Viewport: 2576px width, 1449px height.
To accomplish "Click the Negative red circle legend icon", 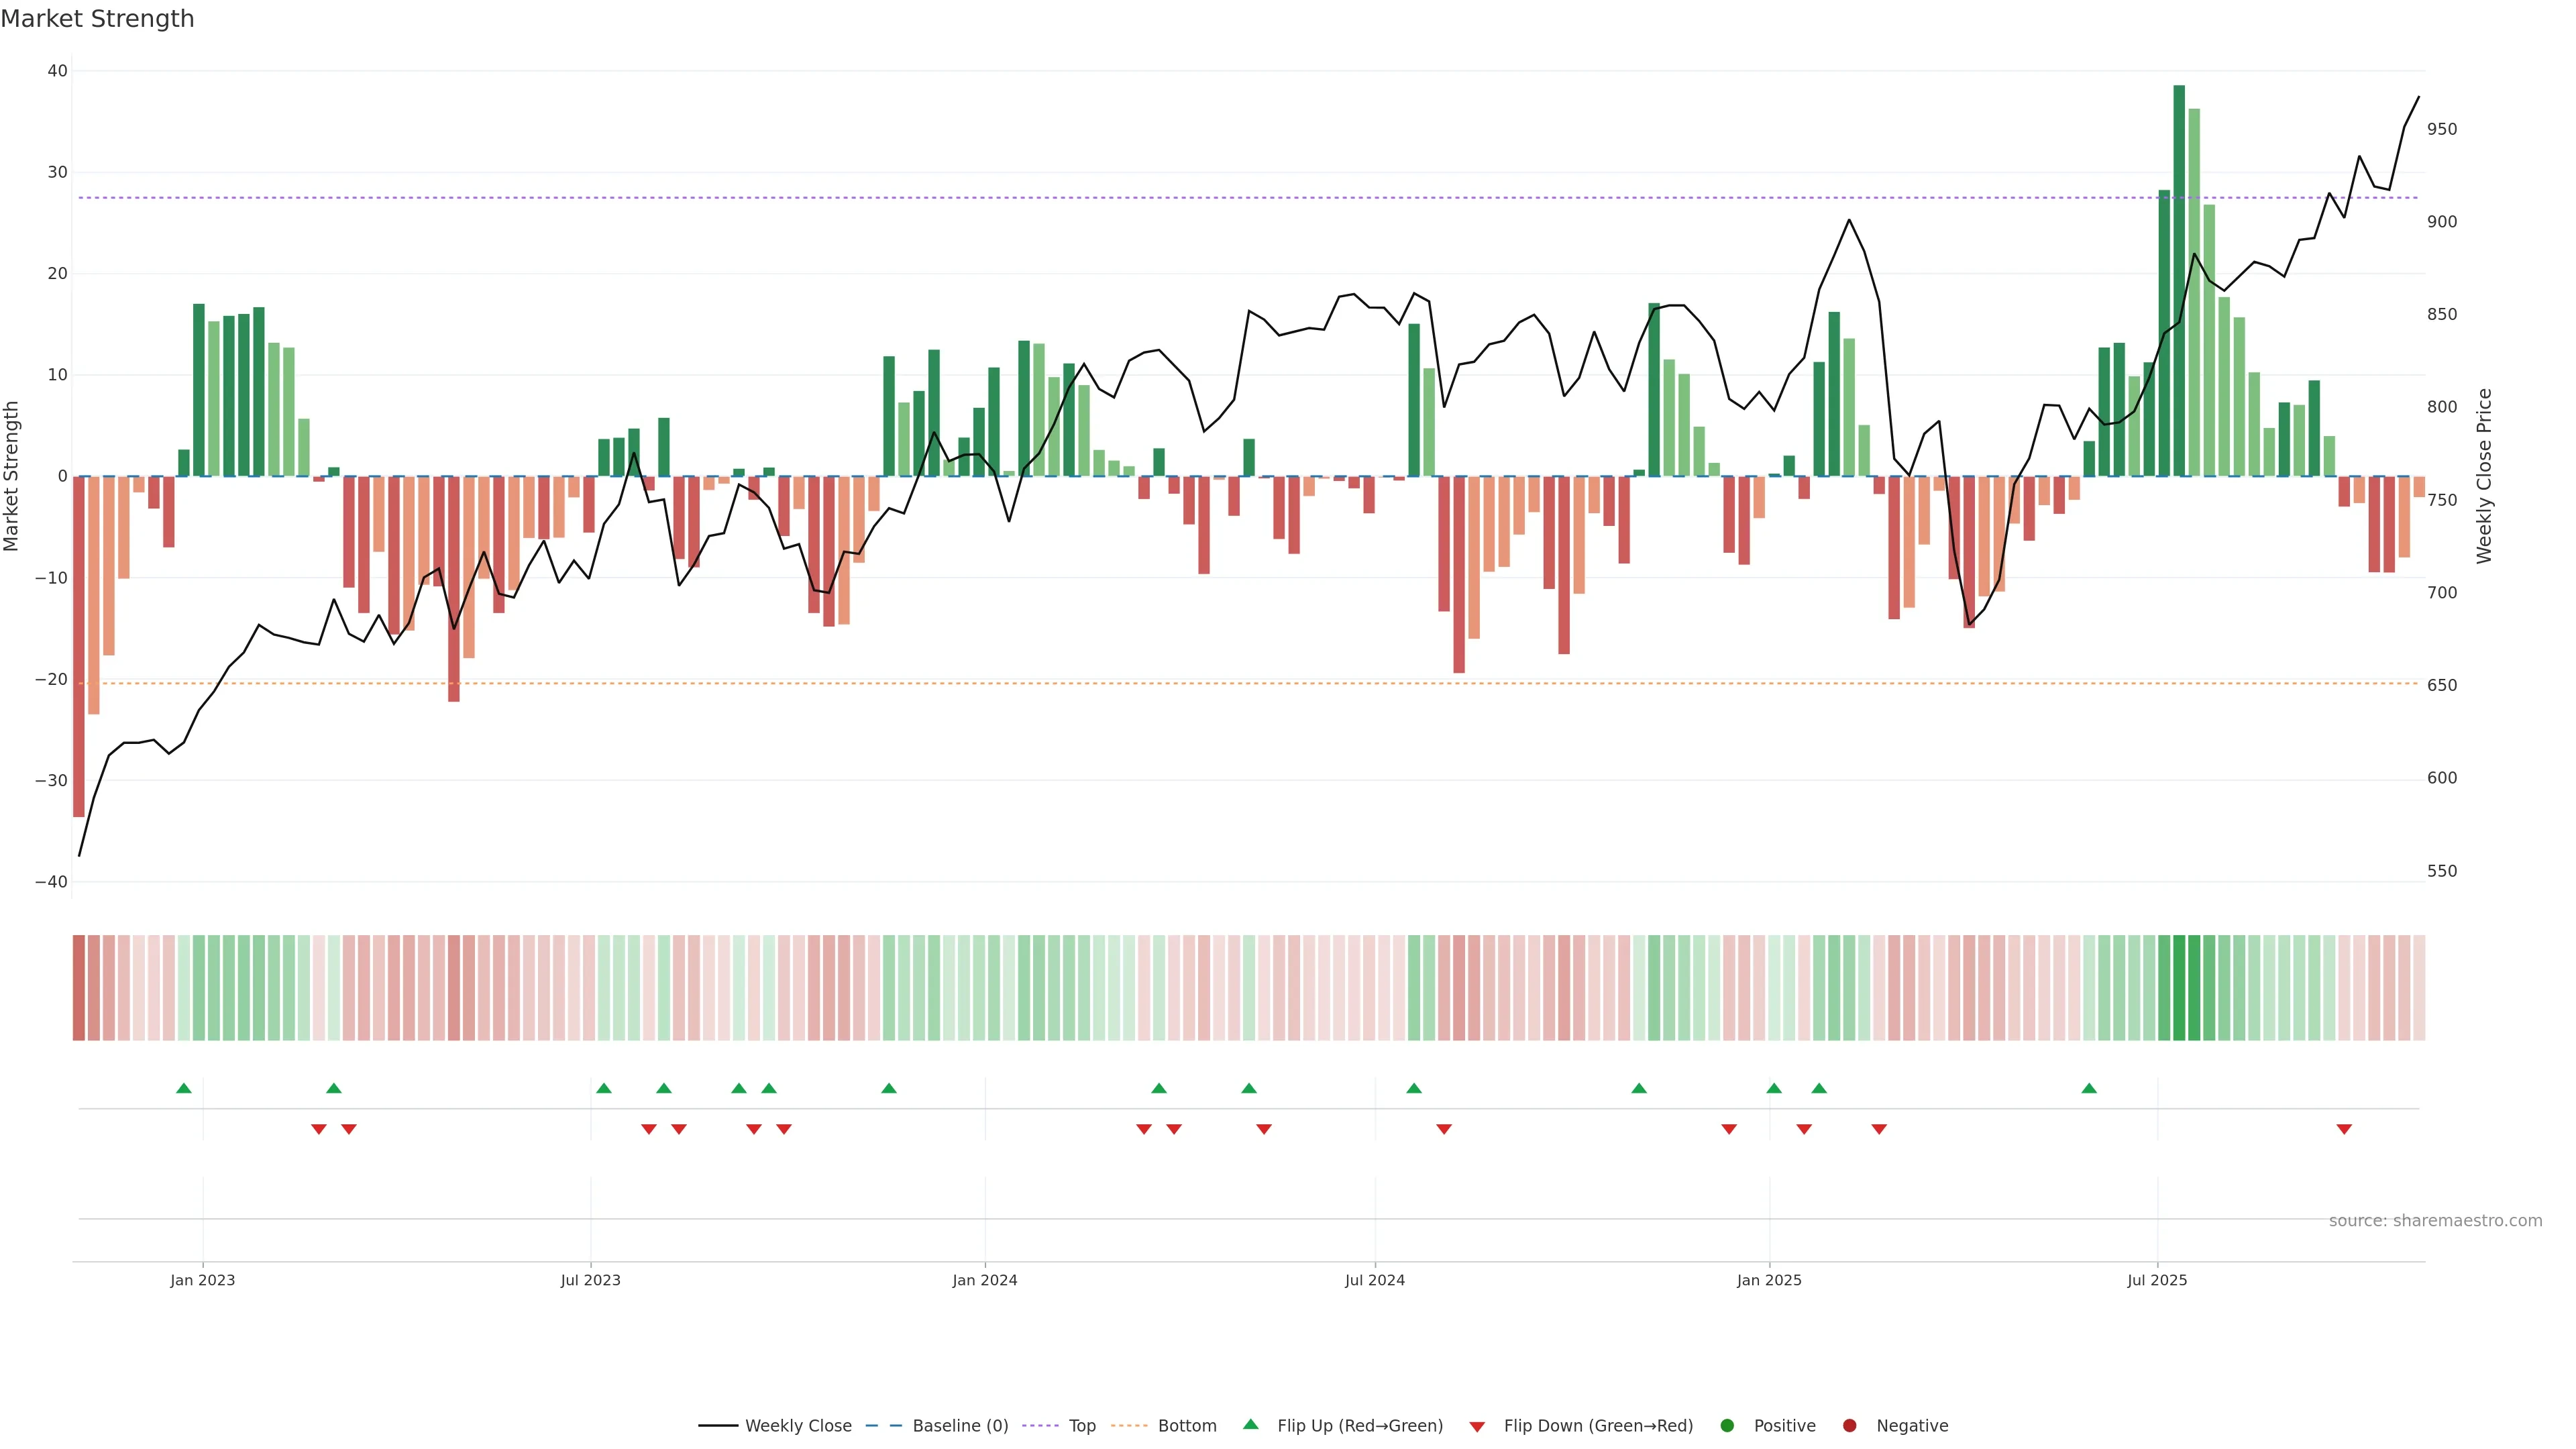I will click(x=1849, y=1426).
